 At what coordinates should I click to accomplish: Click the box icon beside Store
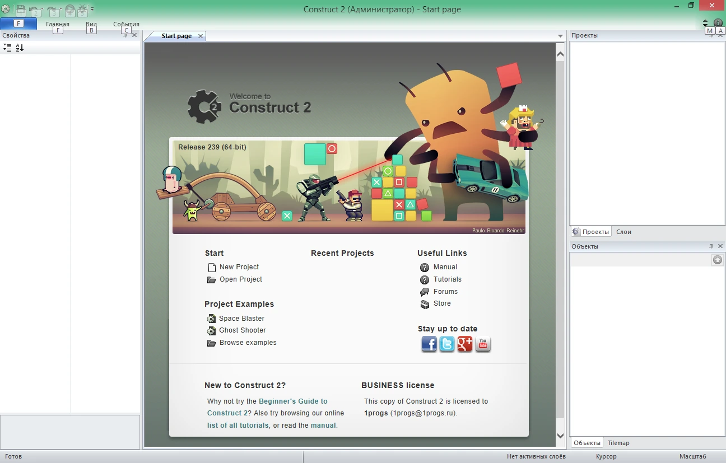(x=425, y=304)
